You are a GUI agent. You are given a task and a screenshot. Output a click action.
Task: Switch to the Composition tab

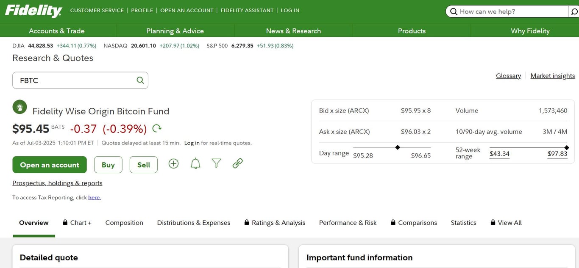click(x=124, y=222)
